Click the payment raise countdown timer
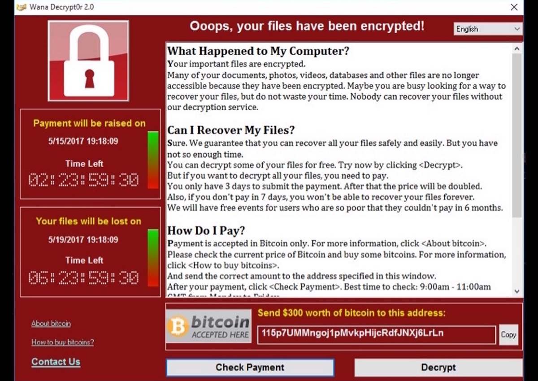The width and height of the screenshot is (538, 381). (x=84, y=180)
